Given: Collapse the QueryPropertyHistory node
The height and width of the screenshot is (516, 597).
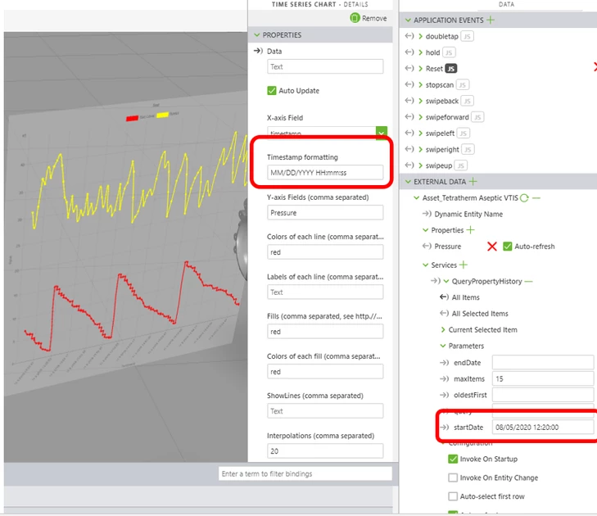Looking at the screenshot, I should pyautogui.click(x=446, y=281).
